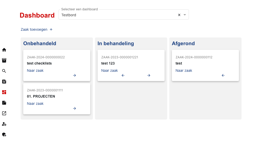
Task: Open the archive box sidebar icon
Action: 4,60
